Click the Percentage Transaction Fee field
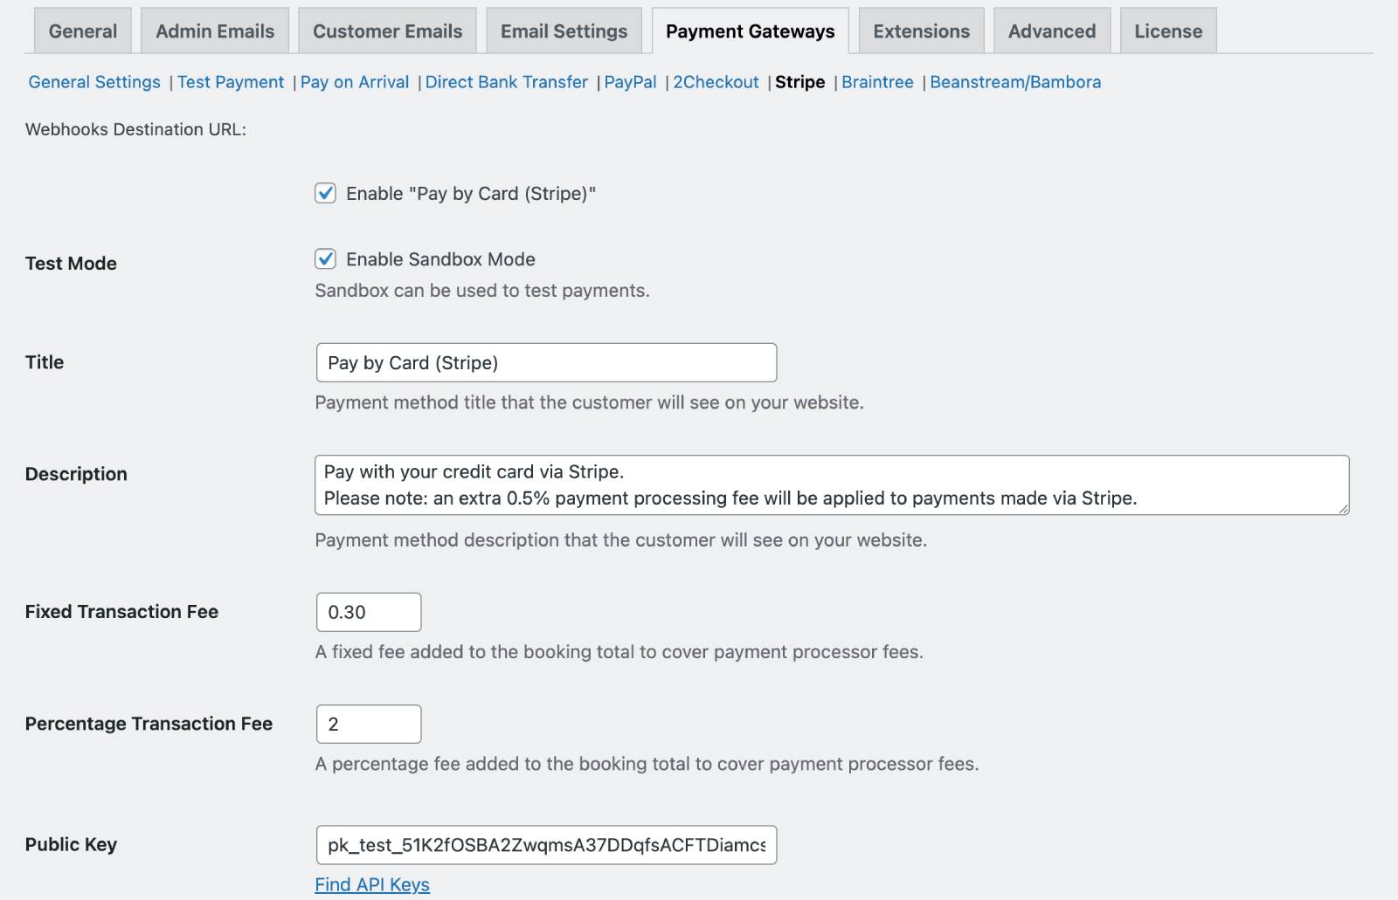The height and width of the screenshot is (900, 1398). pyautogui.click(x=369, y=724)
